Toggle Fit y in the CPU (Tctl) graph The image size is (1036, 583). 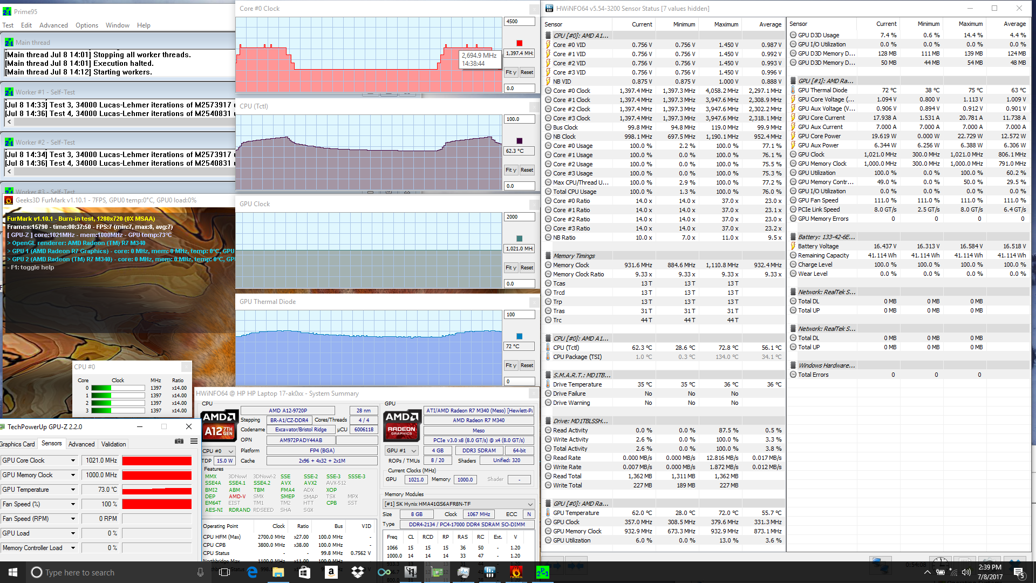pos(511,170)
